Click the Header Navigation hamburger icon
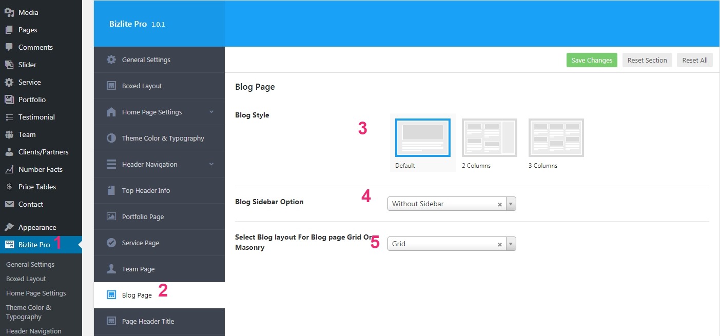 [x=111, y=164]
